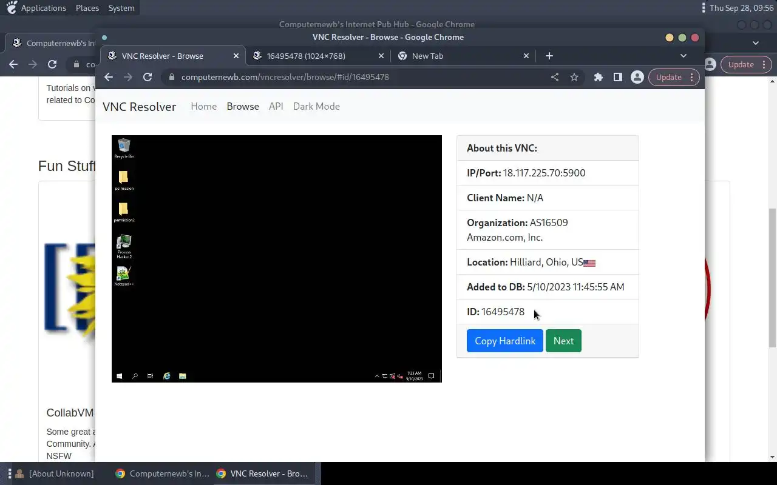This screenshot has height=485, width=777.
Task: Open the Chrome three-dot menu in the front window
Action: (691, 77)
